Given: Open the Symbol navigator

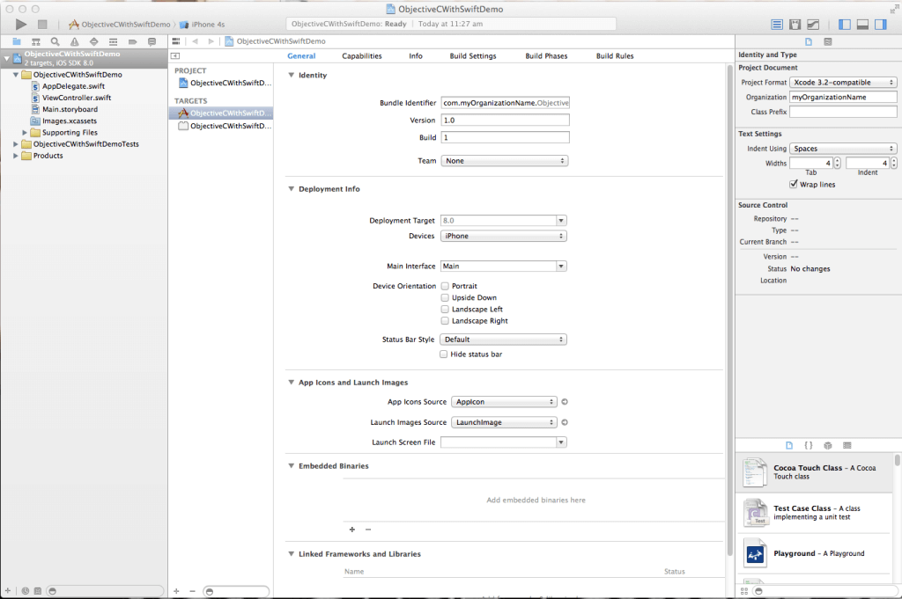Looking at the screenshot, I should [35, 41].
